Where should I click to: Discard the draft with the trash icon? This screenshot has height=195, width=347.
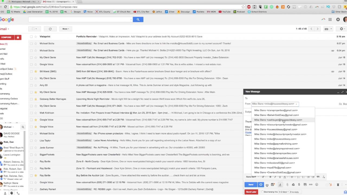point(338,185)
